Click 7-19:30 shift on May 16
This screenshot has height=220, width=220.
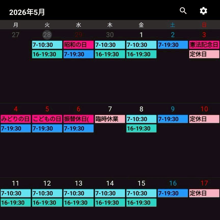click(x=173, y=193)
